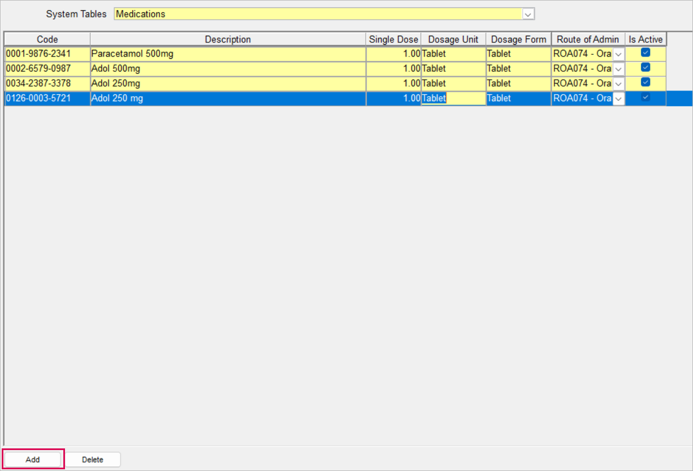
Task: Click the Dosage Form column header
Action: click(x=518, y=39)
